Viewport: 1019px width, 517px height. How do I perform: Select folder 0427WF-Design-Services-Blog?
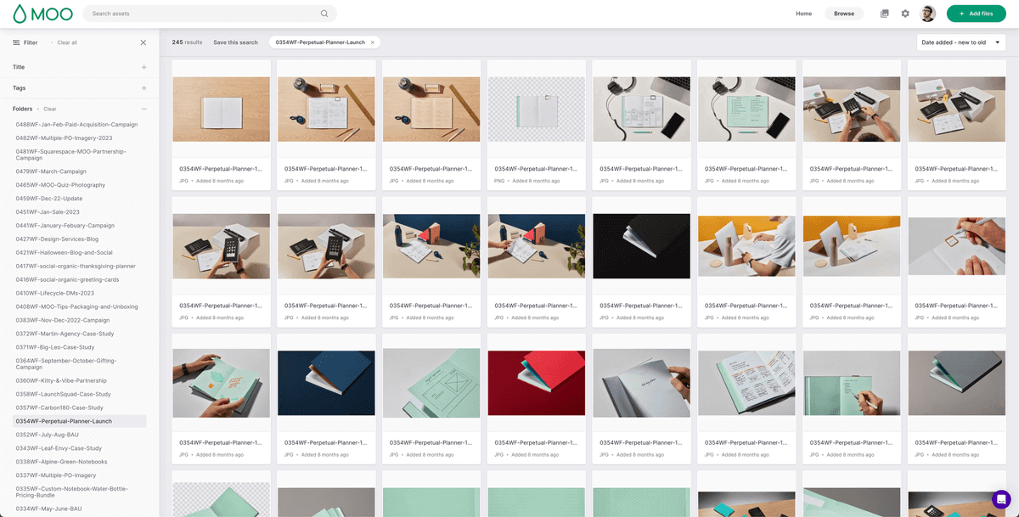pyautogui.click(x=57, y=239)
